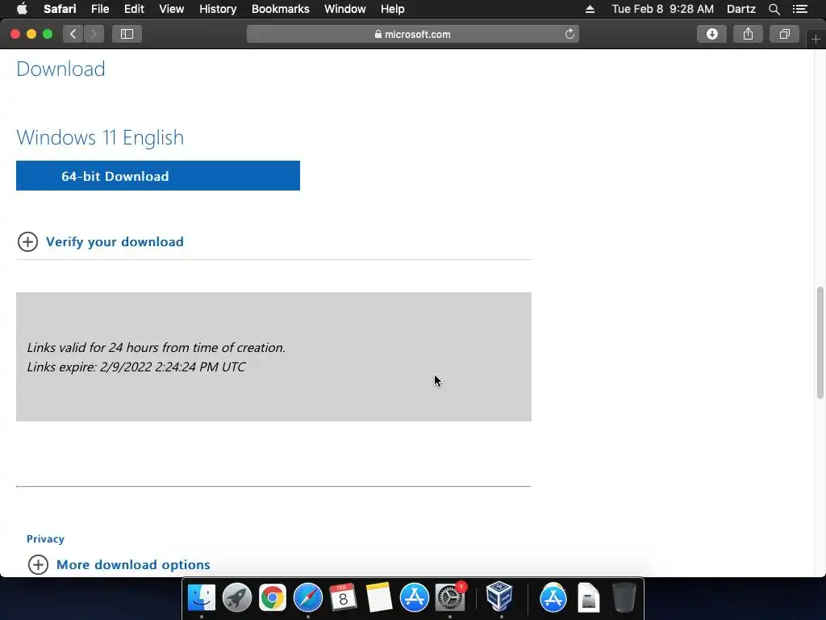Open Trash from the dock
The width and height of the screenshot is (826, 620).
(x=624, y=598)
